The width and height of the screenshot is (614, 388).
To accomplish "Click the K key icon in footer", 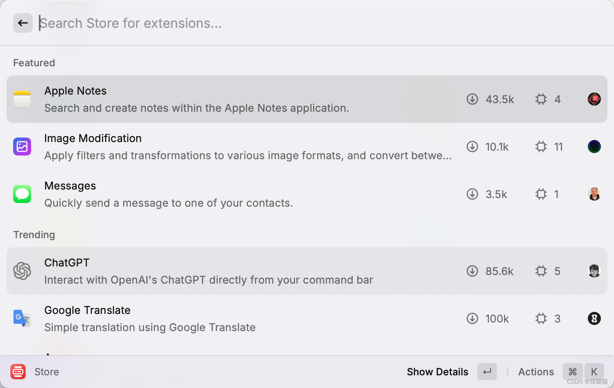I will [x=594, y=372].
